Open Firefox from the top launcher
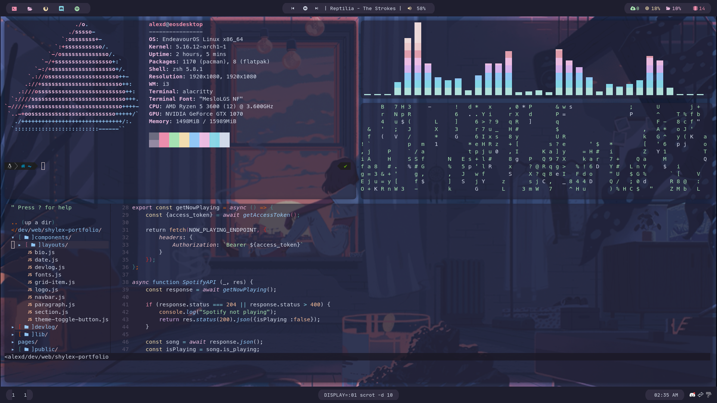The image size is (717, 403). 46,9
